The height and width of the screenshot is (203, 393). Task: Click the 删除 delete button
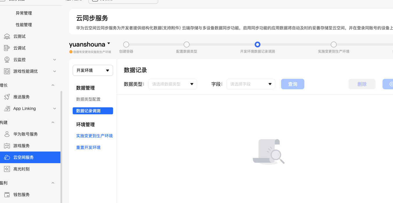(x=362, y=84)
